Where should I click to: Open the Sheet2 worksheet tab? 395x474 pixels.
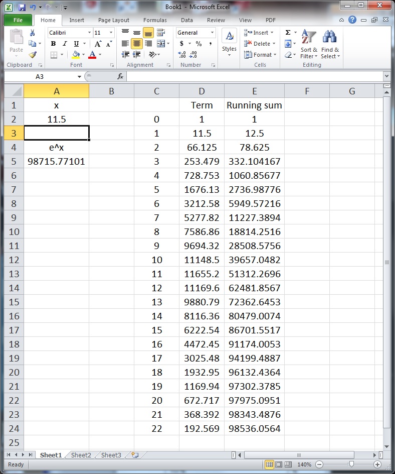tap(81, 455)
